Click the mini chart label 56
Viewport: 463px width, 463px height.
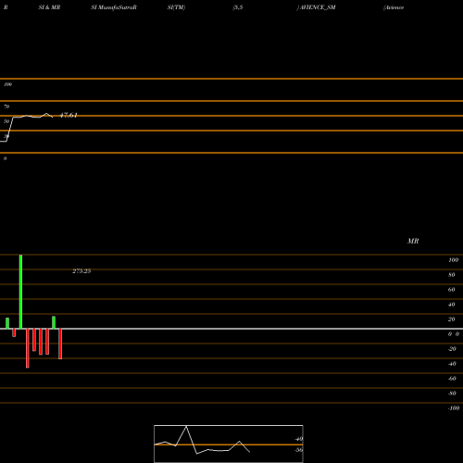point(298,450)
